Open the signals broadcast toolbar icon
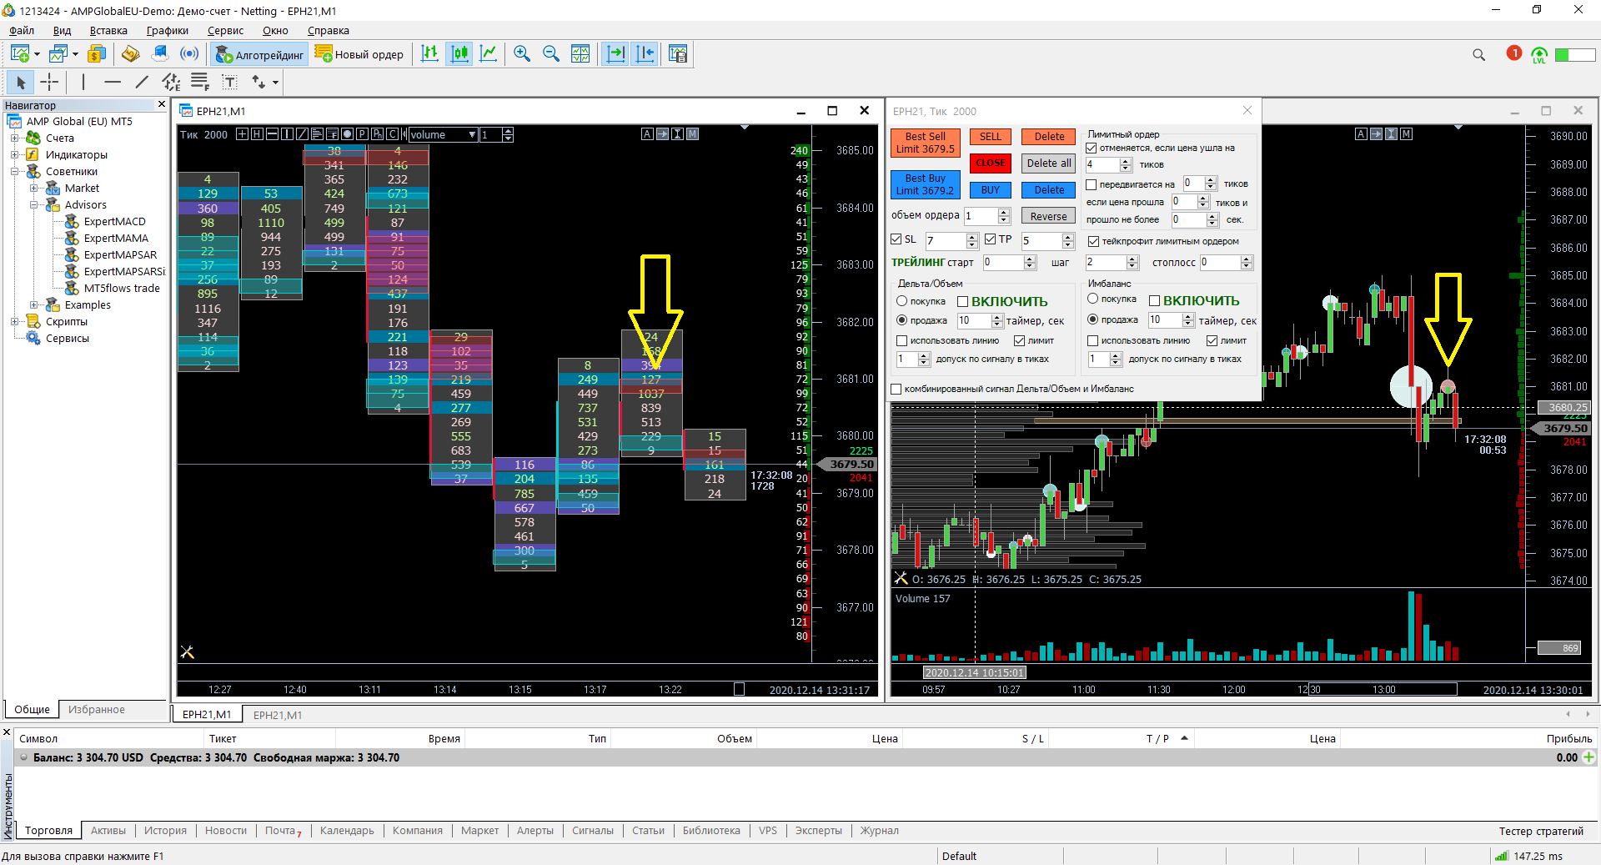 click(190, 54)
